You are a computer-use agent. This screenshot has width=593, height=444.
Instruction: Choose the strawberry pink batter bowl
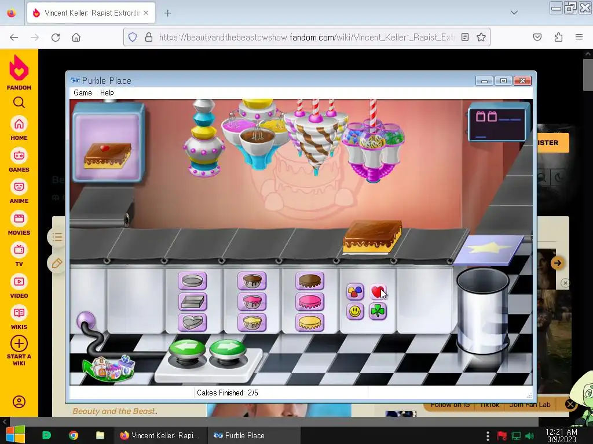coord(252,302)
